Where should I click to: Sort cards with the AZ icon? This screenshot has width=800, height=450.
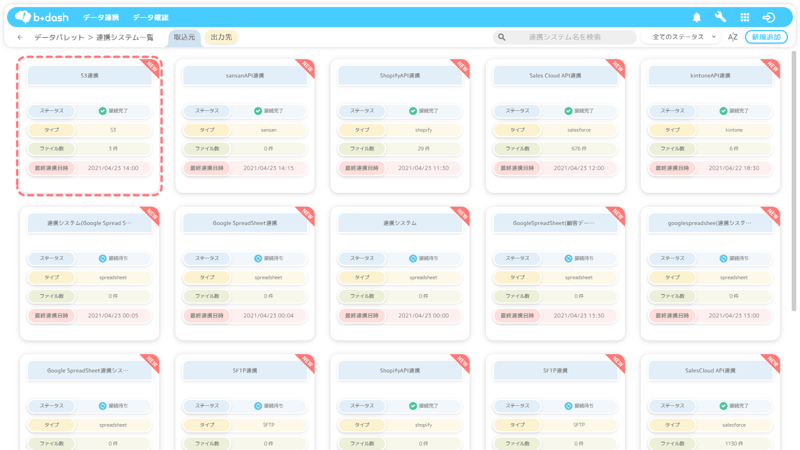pyautogui.click(x=733, y=37)
